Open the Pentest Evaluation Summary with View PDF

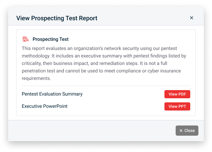coord(177,94)
